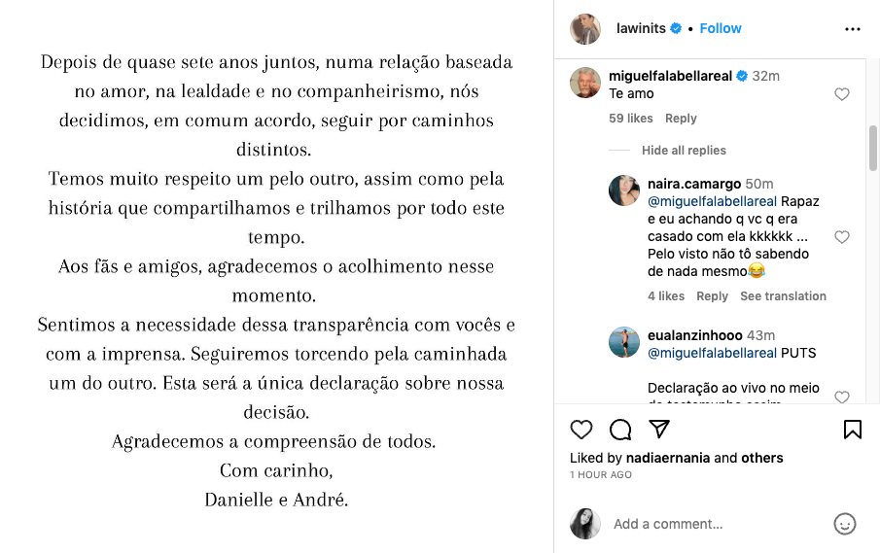
Task: Type in the "Add a comment..." field
Action: point(715,524)
